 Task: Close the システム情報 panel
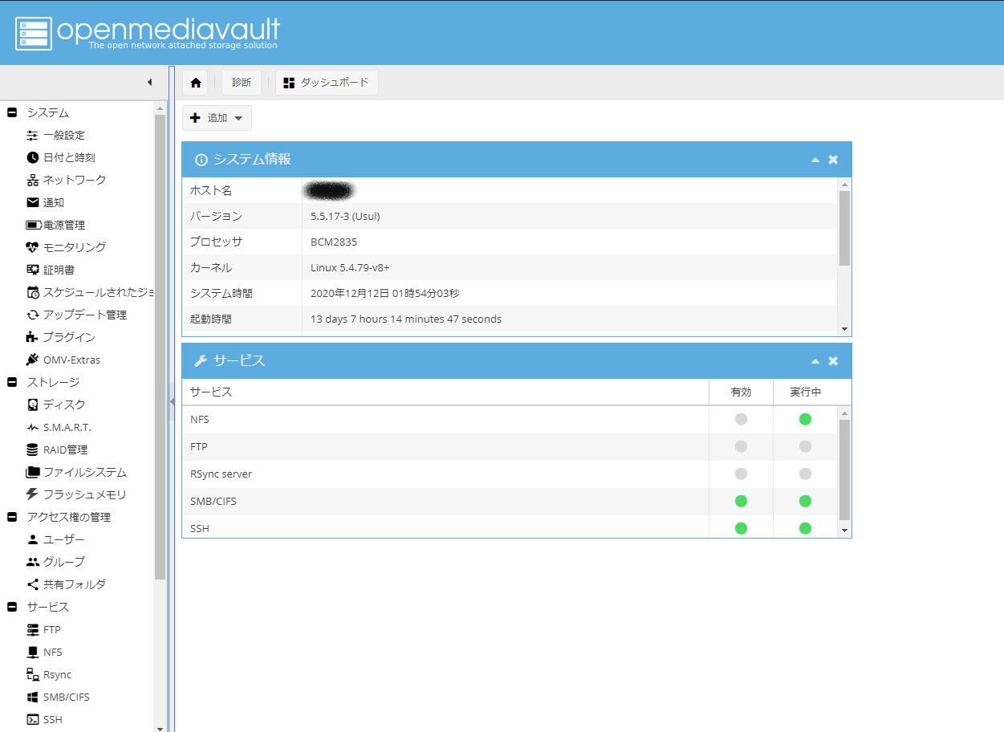click(833, 160)
